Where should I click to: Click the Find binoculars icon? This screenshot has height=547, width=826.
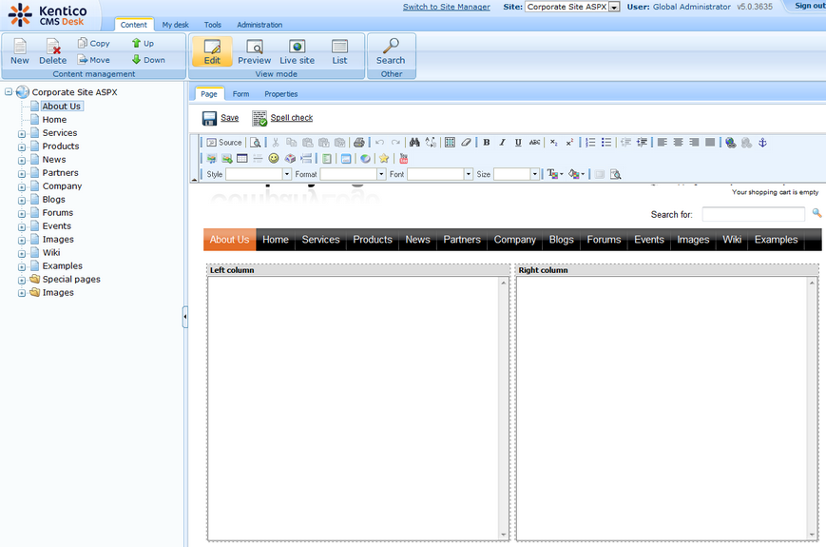click(414, 143)
